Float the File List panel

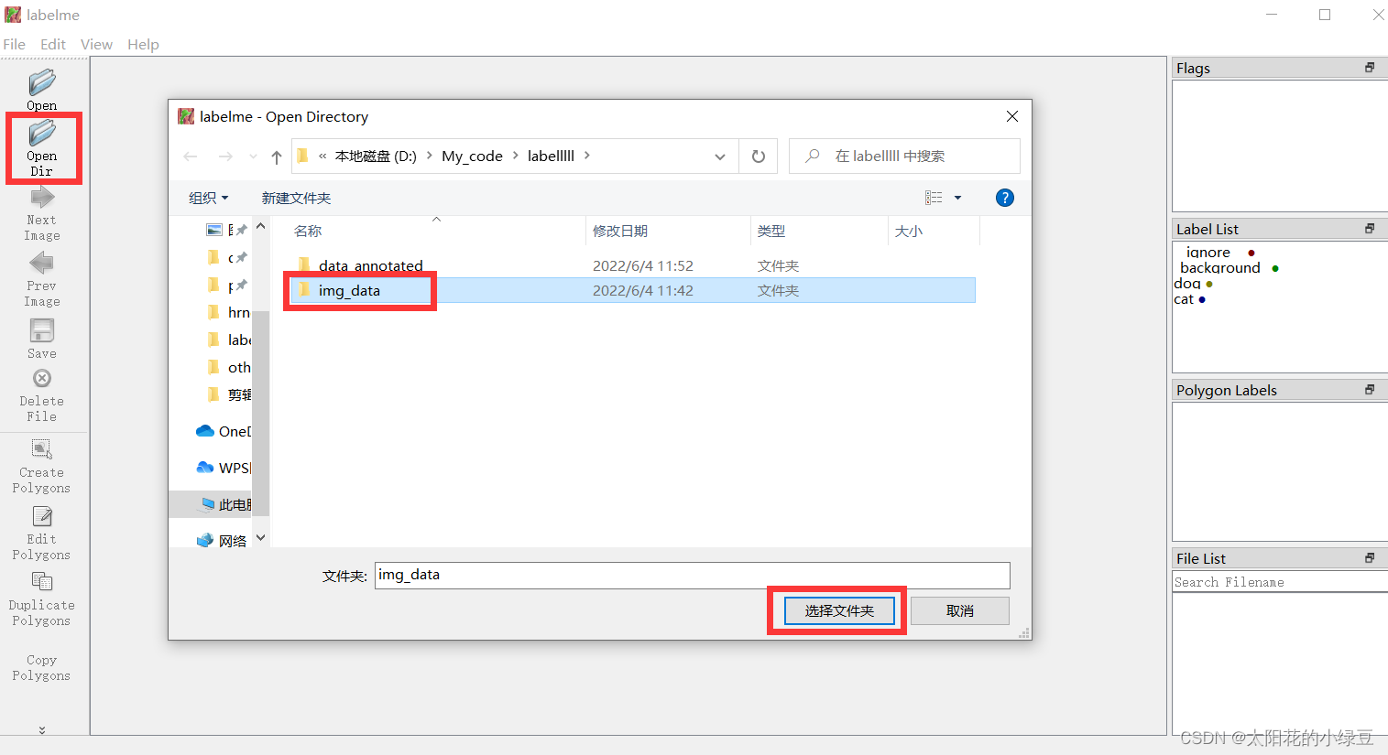click(1370, 558)
